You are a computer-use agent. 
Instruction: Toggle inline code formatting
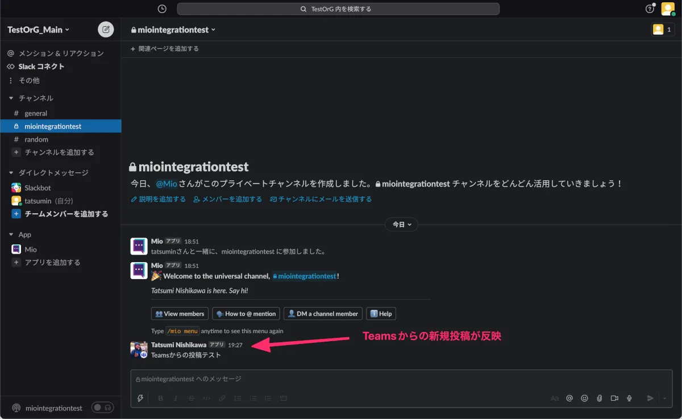pos(207,399)
